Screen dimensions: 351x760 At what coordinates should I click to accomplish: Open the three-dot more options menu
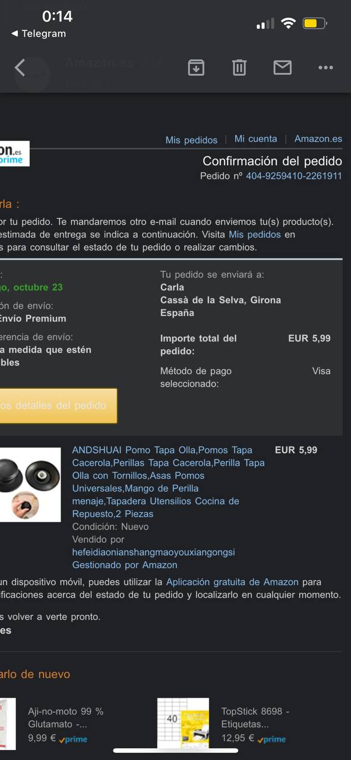(x=325, y=68)
